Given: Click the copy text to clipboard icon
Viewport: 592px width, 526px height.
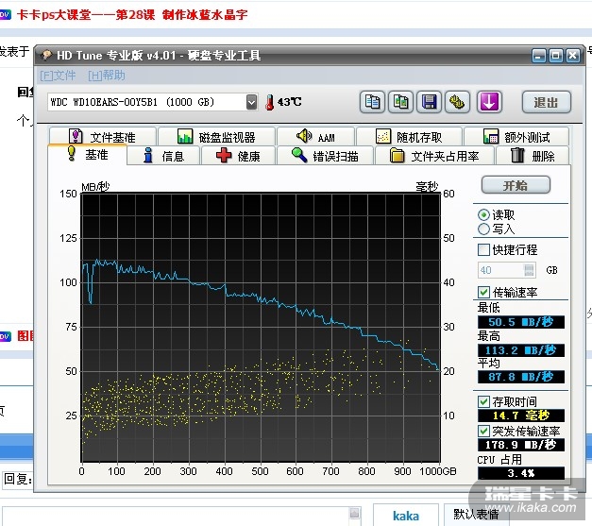Looking at the screenshot, I should pos(373,102).
